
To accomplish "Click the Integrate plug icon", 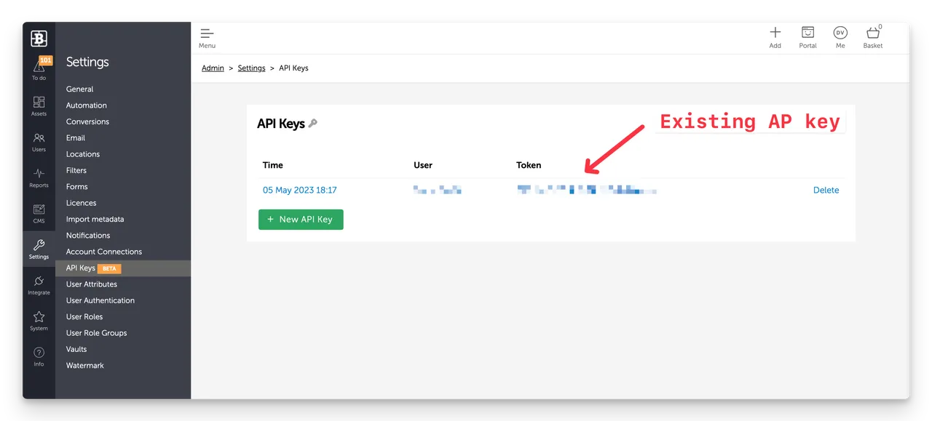I will [x=39, y=281].
